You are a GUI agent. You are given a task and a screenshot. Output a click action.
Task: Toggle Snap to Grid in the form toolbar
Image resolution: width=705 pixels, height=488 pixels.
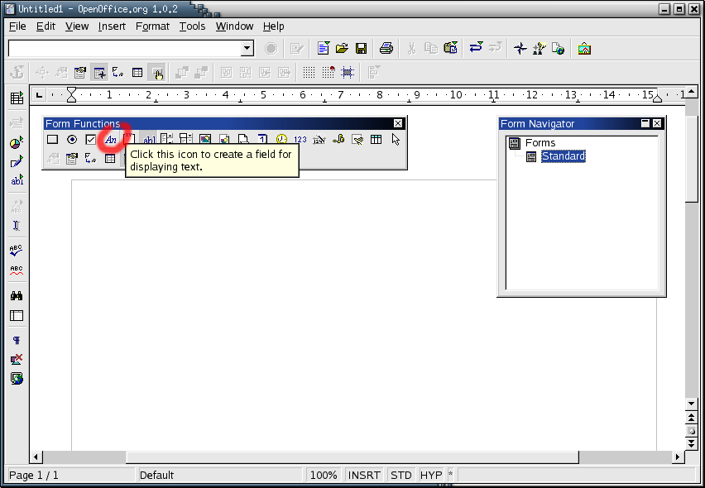pos(329,72)
